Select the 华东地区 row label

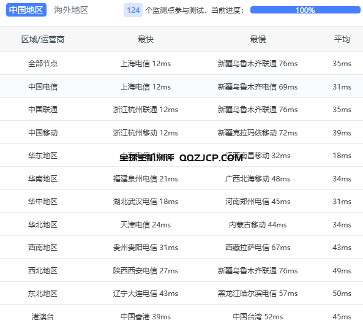click(43, 155)
